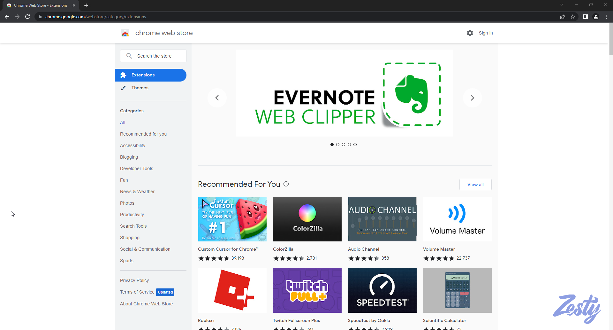Click the settings gear icon
Screen dimensions: 613x330
pyautogui.click(x=470, y=33)
